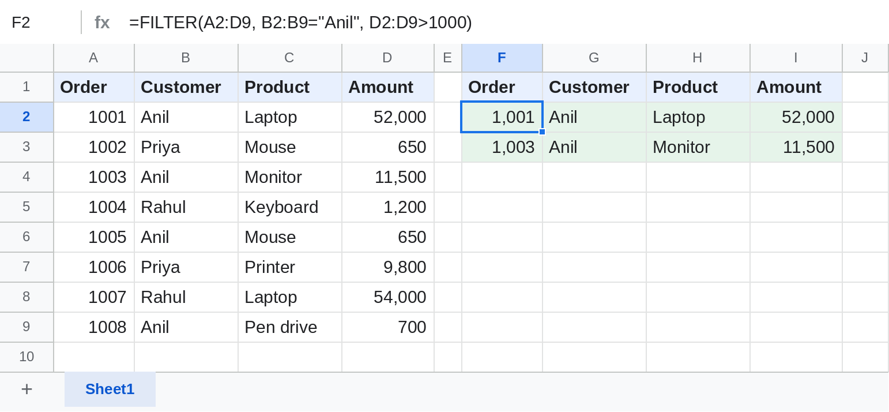Click the Order header in cell A1

coord(94,87)
